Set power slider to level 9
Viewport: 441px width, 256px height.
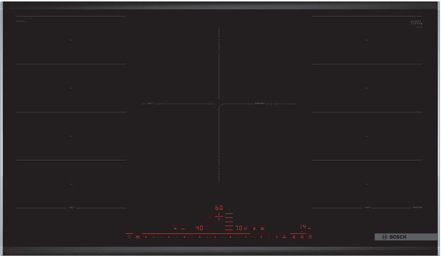click(276, 237)
